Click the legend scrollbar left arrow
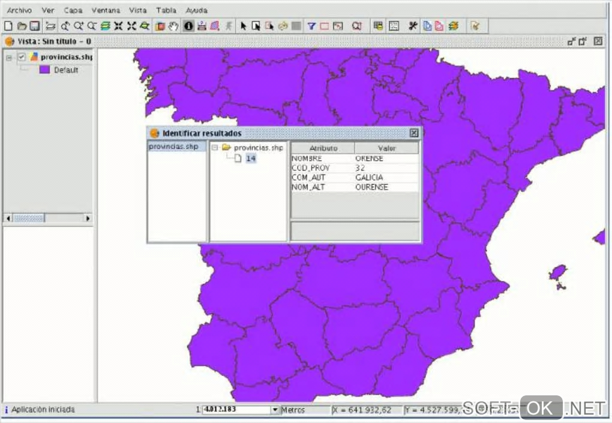Viewport: 612px width, 423px height. [8, 218]
